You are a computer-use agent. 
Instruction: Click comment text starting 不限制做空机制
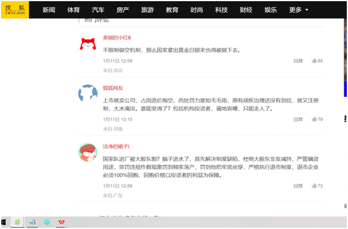point(172,50)
